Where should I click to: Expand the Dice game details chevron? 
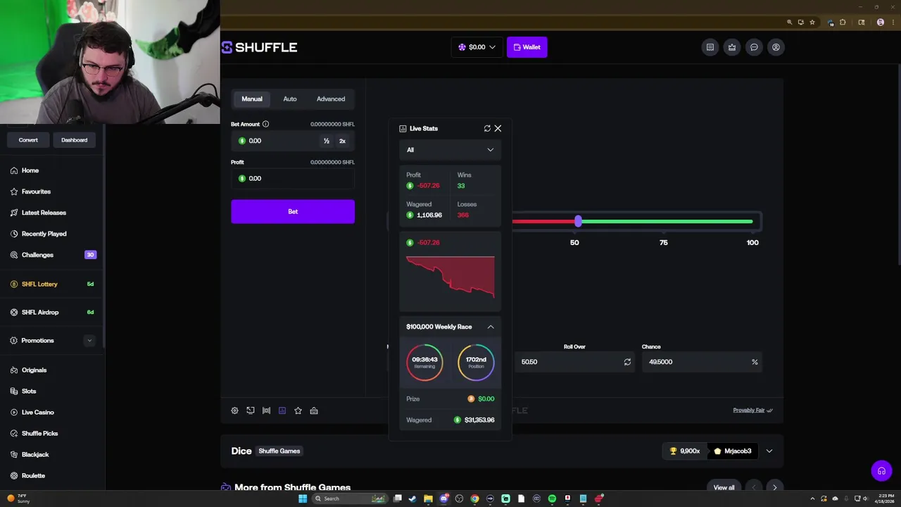pyautogui.click(x=769, y=451)
